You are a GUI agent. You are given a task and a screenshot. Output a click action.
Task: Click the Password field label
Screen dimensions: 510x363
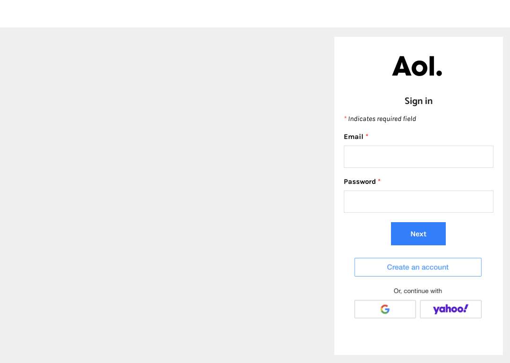[360, 181]
